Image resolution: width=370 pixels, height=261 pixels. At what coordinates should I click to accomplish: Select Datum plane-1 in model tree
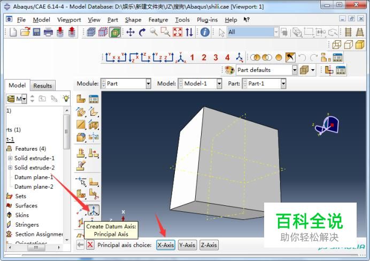coord(34,177)
